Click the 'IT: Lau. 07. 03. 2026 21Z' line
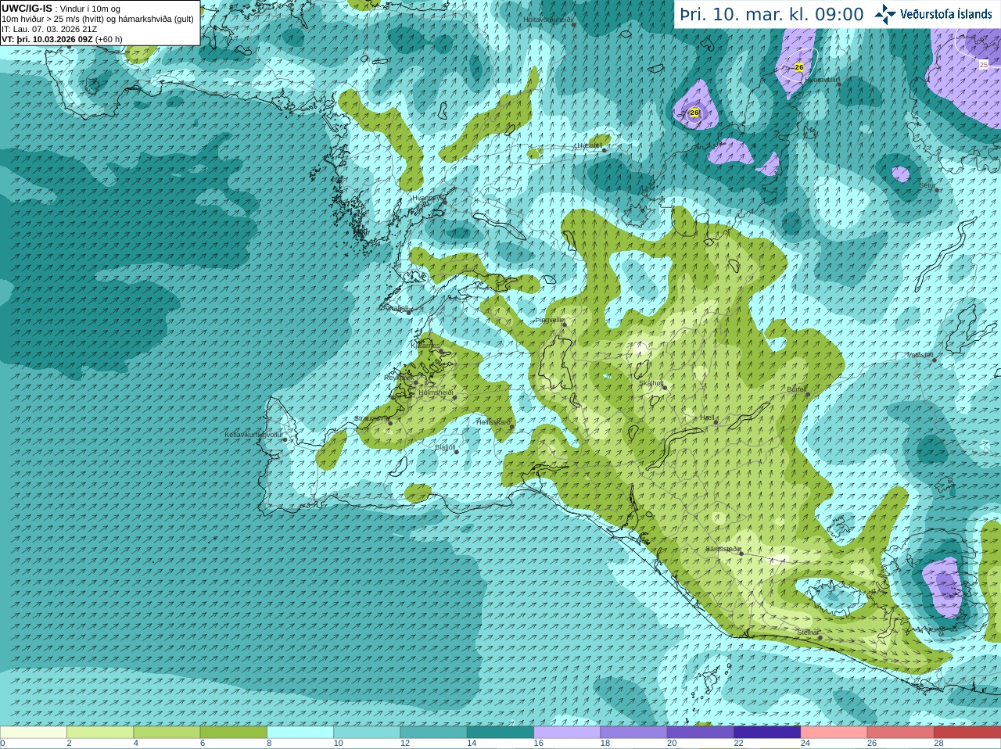This screenshot has height=749, width=1001. 49,29
